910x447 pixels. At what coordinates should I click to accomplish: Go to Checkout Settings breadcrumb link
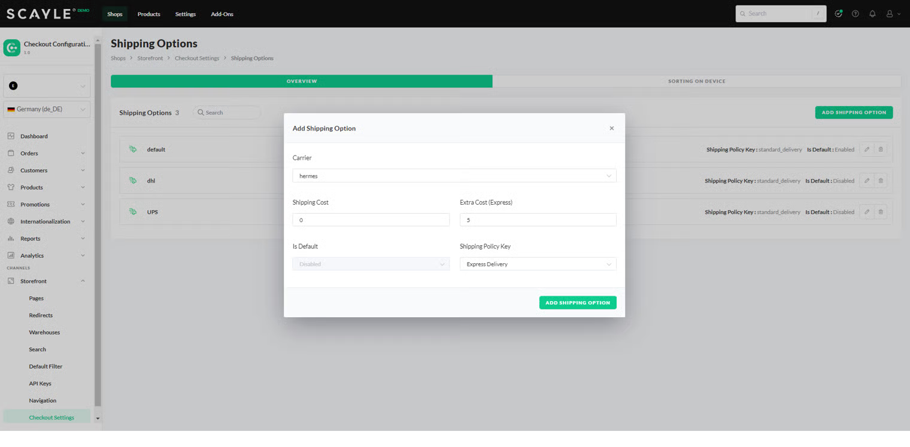tap(197, 58)
